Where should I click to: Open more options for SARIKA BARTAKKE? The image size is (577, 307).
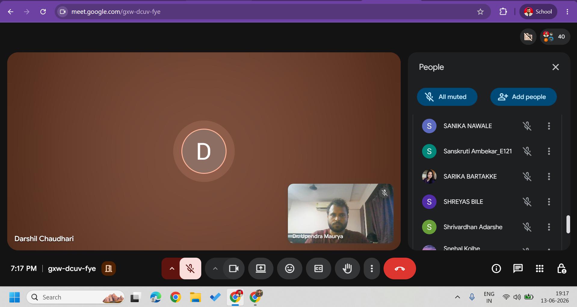tap(549, 177)
